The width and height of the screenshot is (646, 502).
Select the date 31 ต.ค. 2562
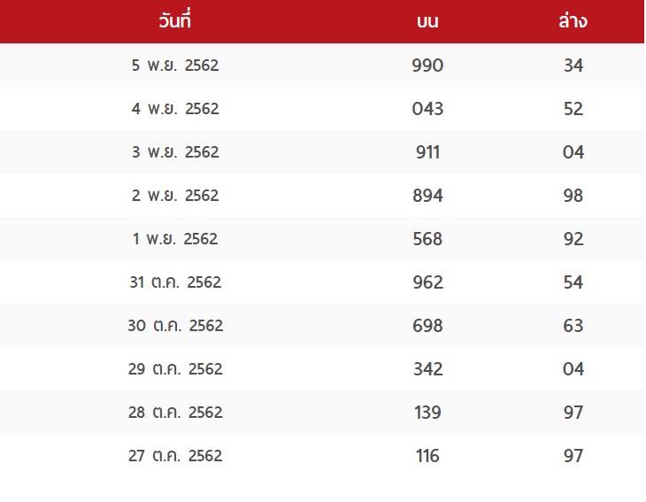(175, 282)
